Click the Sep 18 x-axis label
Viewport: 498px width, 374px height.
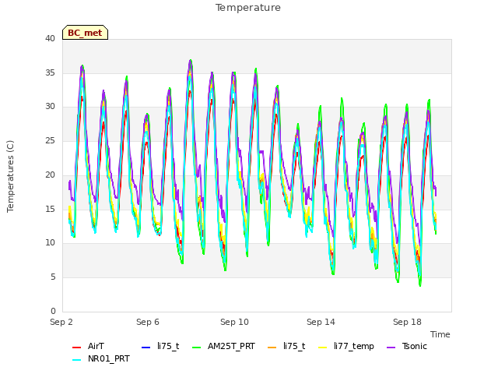[x=407, y=322]
